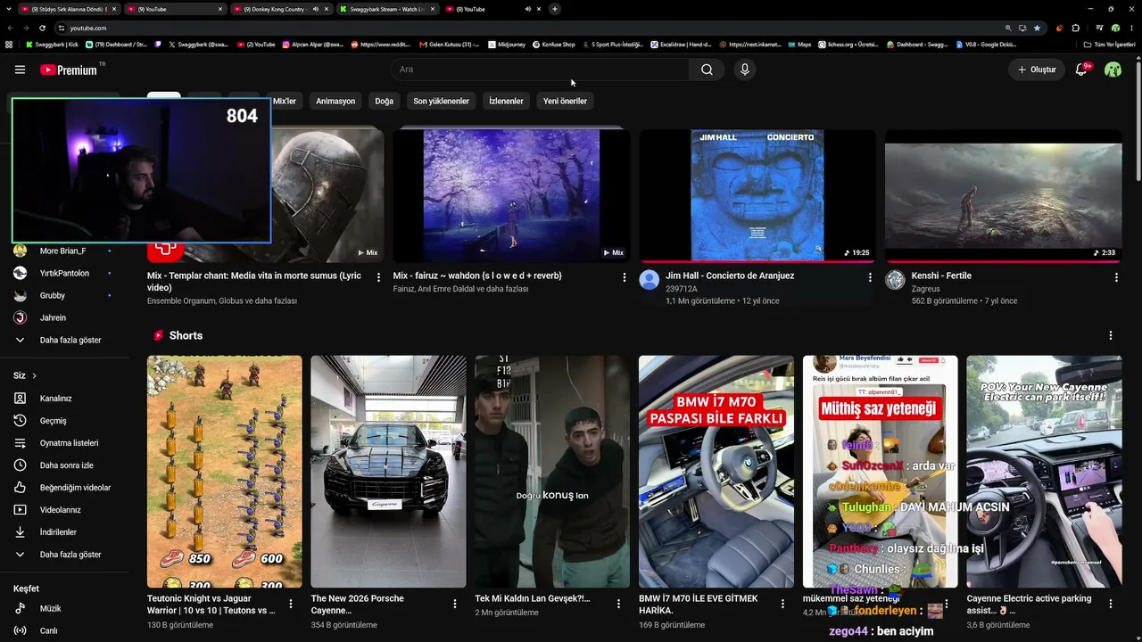
Task: Select the Yeni öneriler filter chip
Action: click(x=565, y=101)
